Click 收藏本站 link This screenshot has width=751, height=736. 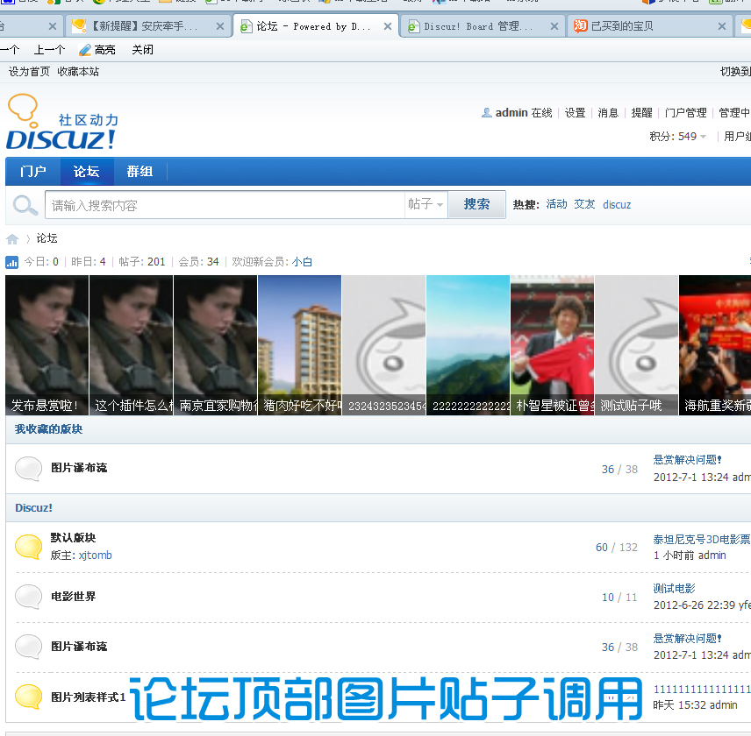tap(78, 72)
